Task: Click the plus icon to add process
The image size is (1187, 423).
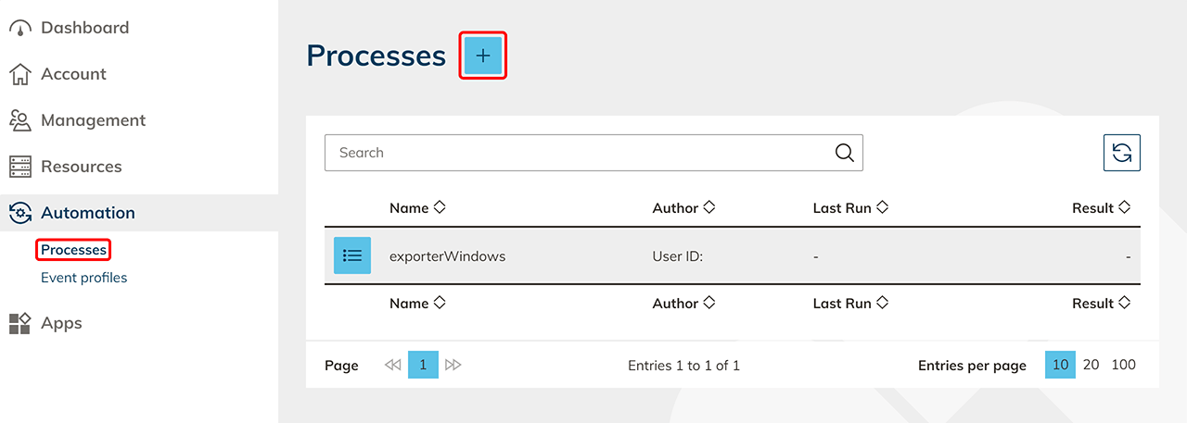Action: [x=482, y=56]
